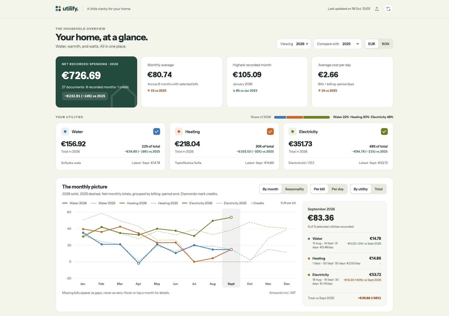Click the orange Heating share bar segment
The width and height of the screenshot is (449, 316).
click(295, 117)
